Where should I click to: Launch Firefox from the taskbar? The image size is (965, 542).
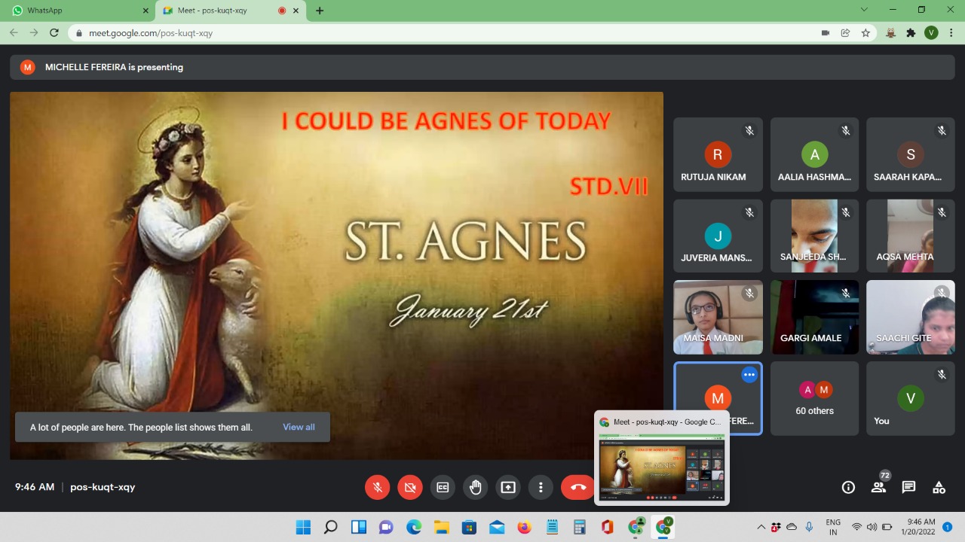(524, 527)
